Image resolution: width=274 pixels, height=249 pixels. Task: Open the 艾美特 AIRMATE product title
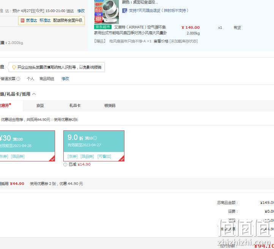[x=131, y=30]
